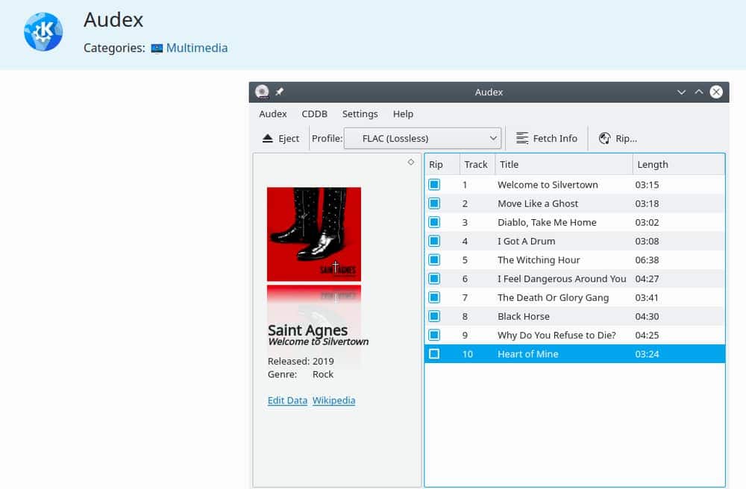The width and height of the screenshot is (746, 489).
Task: Sort by the Rip column header
Action: [x=442, y=165]
